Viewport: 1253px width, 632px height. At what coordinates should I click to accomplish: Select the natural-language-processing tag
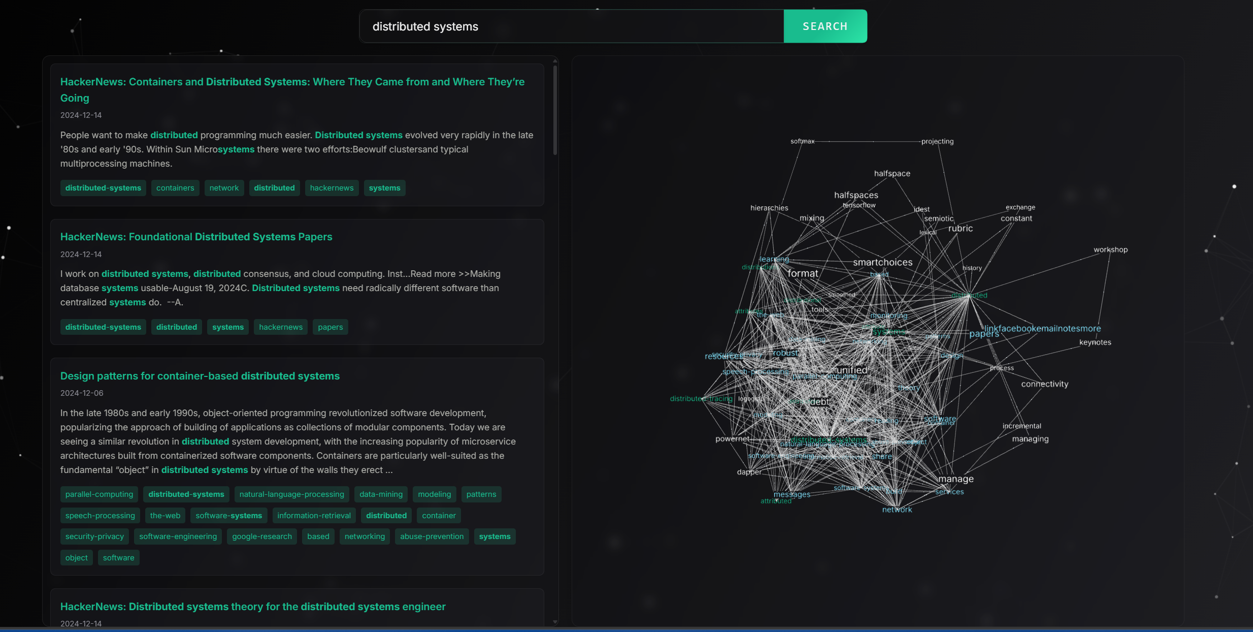(x=291, y=494)
